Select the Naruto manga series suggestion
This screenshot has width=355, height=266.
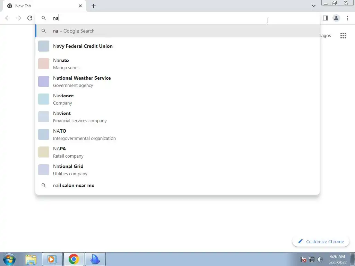click(177, 64)
